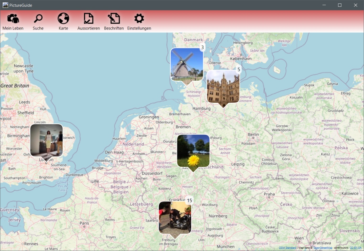Screen dimensions: 364x251
Task: Open the dandelion photo marker
Action: 193,151
